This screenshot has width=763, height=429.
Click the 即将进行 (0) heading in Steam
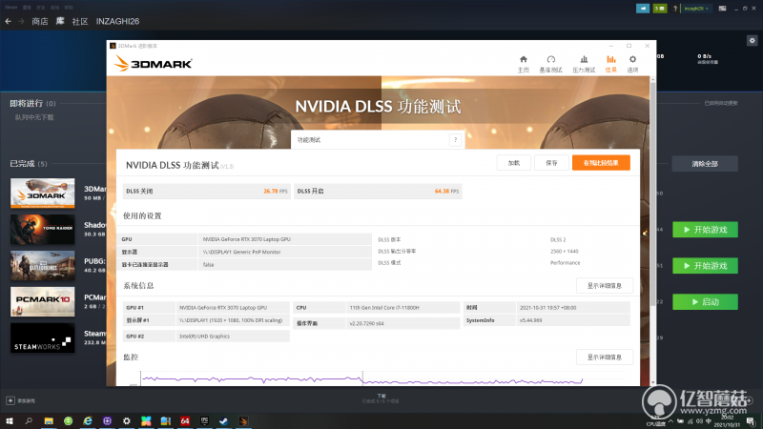(32, 104)
